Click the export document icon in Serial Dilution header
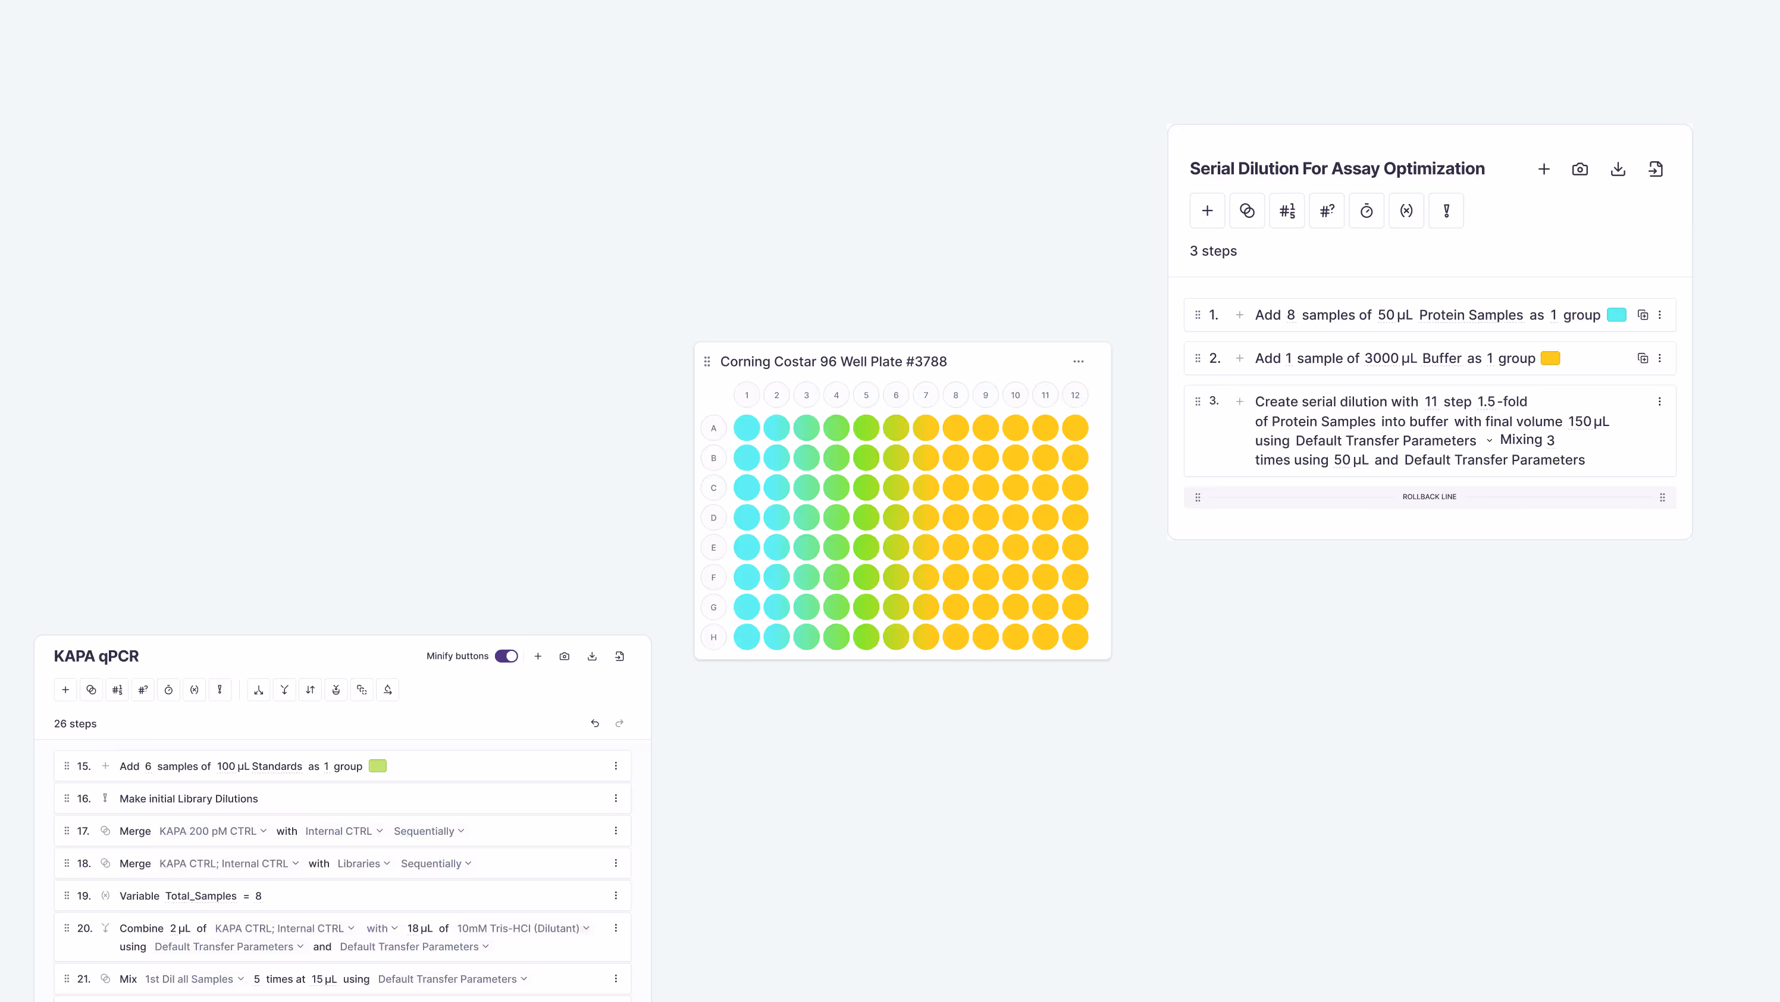The image size is (1780, 1002). click(1656, 168)
